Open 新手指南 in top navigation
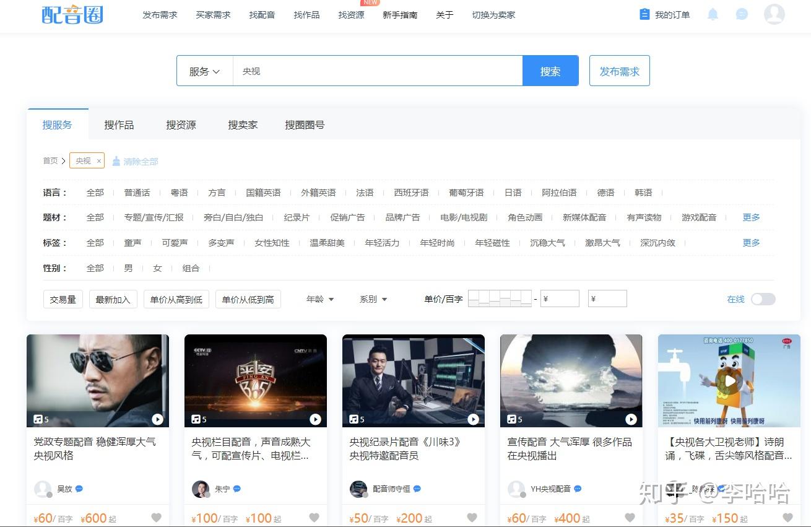The width and height of the screenshot is (811, 527). click(400, 14)
